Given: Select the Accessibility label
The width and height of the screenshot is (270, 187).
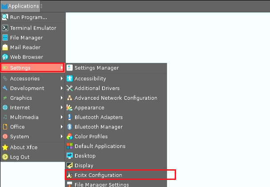Looking at the screenshot, I should (90, 79).
